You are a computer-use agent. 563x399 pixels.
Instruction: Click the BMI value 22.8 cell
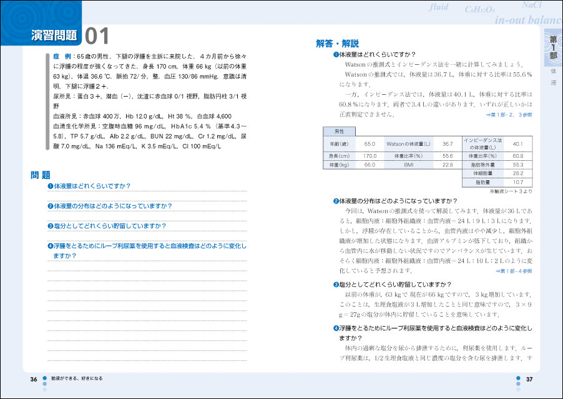tap(447, 165)
